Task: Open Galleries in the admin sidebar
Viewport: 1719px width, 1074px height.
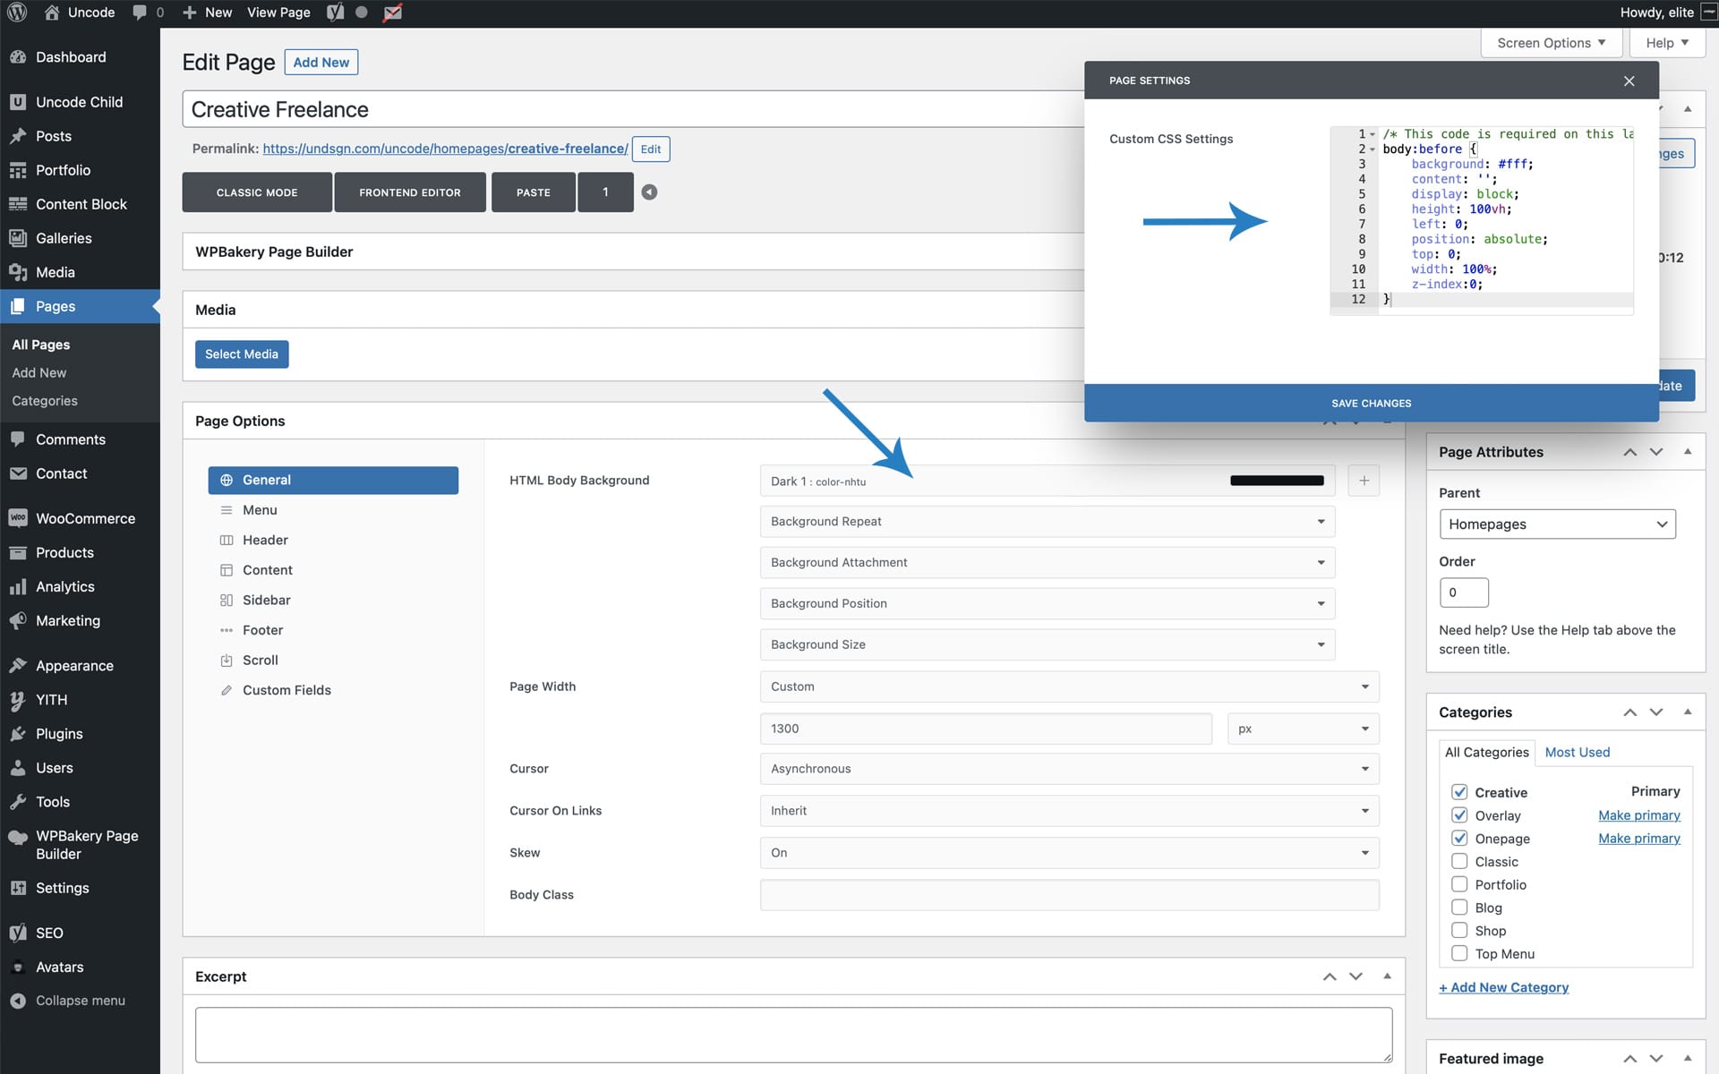Action: pyautogui.click(x=63, y=238)
